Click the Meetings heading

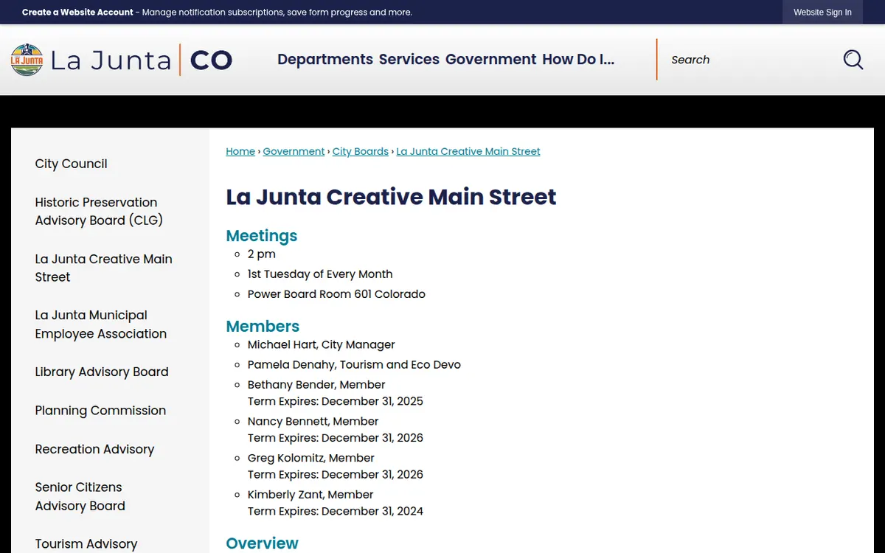pos(262,236)
